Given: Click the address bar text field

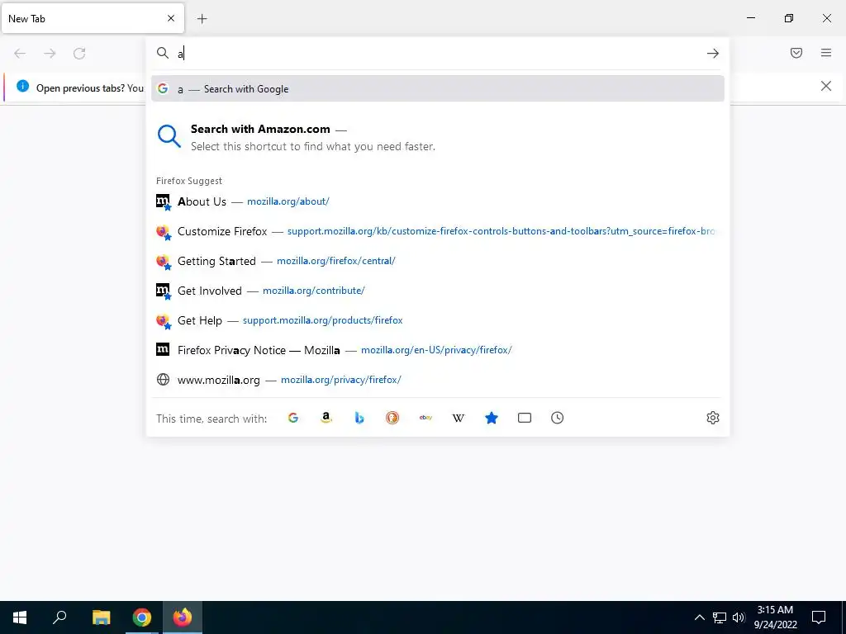Looking at the screenshot, I should click(x=438, y=54).
